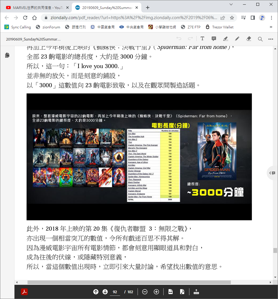Go forward in browser history
This screenshot has width=278, height=299.
(x=16, y=18)
